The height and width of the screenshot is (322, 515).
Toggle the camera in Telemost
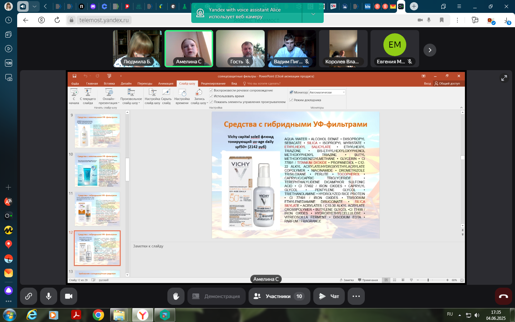point(69,296)
